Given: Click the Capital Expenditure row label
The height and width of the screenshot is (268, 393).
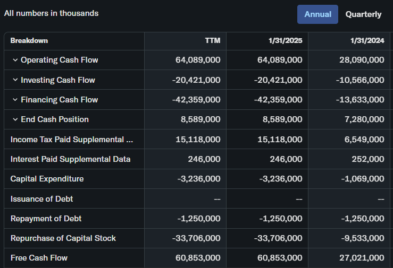Looking at the screenshot, I should pyautogui.click(x=47, y=179).
